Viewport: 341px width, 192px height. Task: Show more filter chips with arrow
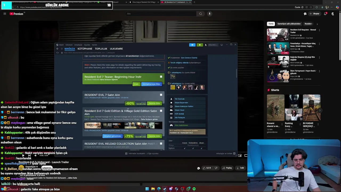pos(317,24)
